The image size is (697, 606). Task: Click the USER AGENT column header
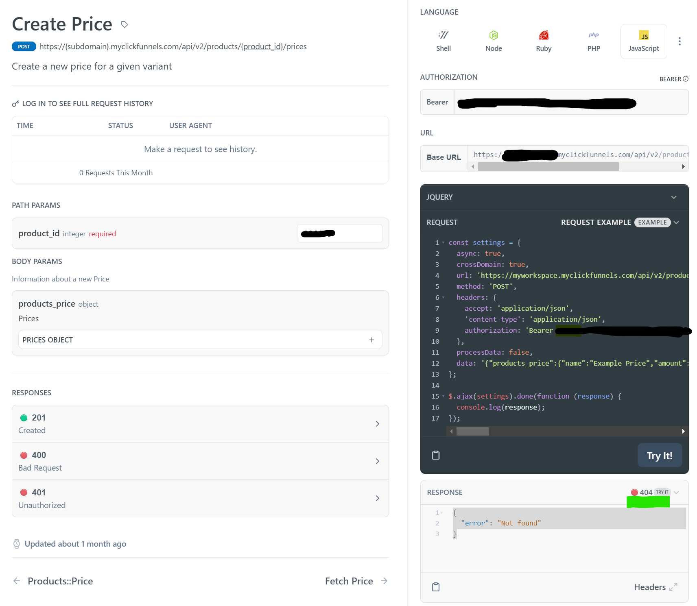[190, 126]
